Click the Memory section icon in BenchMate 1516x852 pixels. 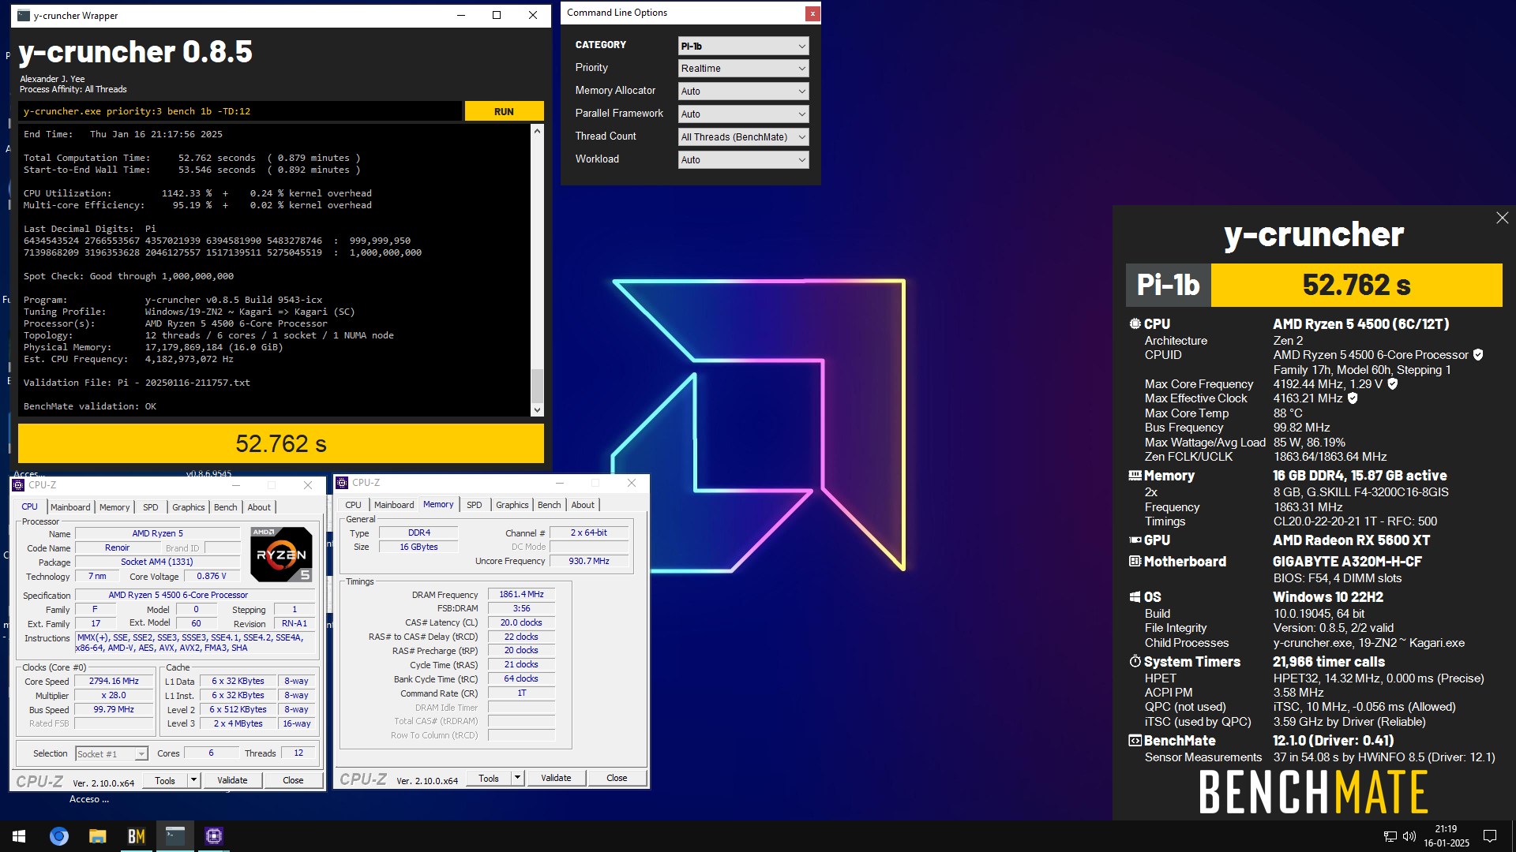point(1135,476)
